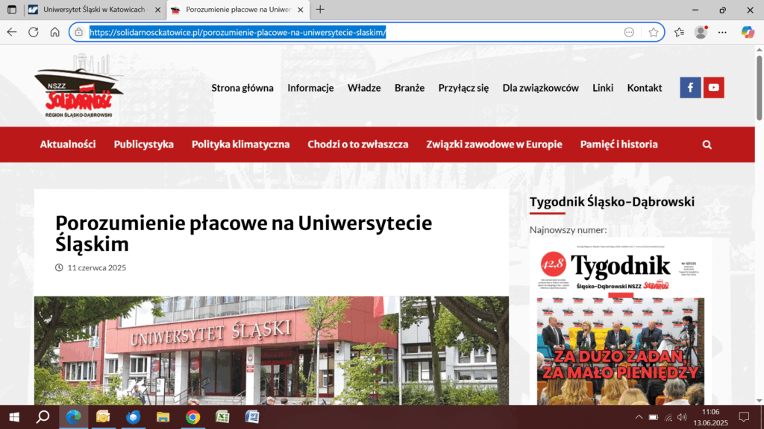Open the Windows notification center
The image size is (764, 429).
pos(744,417)
